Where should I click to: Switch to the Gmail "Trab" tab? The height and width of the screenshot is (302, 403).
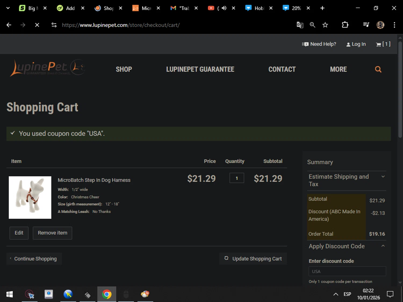point(180,8)
